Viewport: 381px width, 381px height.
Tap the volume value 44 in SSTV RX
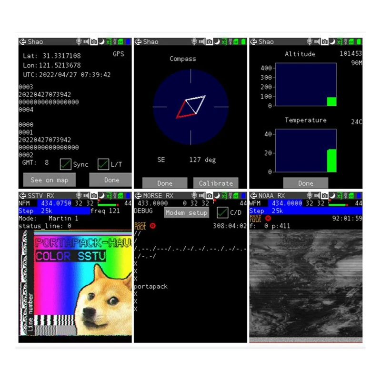(x=128, y=203)
